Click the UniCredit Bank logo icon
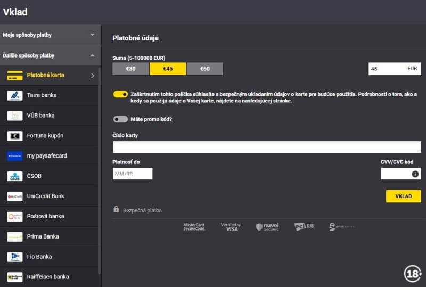This screenshot has width=426, height=287. pos(14,196)
